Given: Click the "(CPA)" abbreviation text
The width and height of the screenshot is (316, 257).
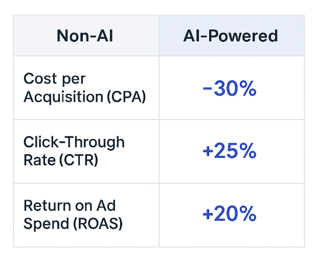Looking at the screenshot, I should click(x=126, y=97).
